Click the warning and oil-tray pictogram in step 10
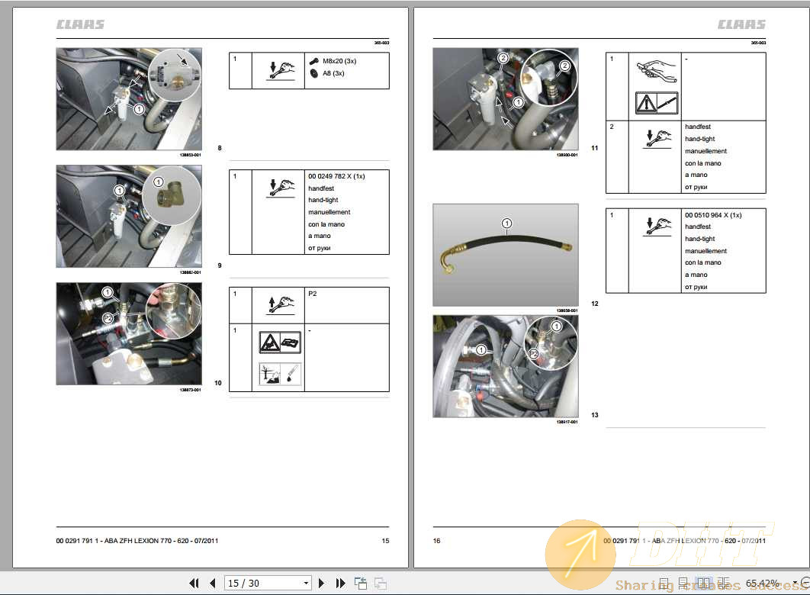The height and width of the screenshot is (595, 810). point(279,343)
